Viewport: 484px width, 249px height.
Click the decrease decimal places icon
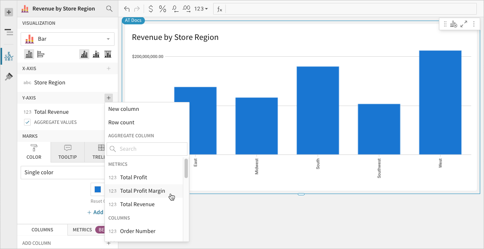175,9
